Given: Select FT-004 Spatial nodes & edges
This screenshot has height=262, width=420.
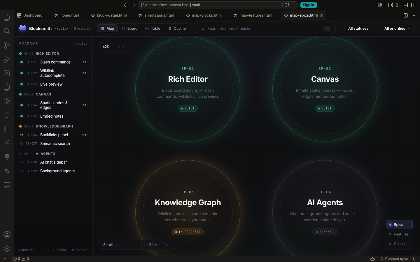Looking at the screenshot, I should (53, 105).
